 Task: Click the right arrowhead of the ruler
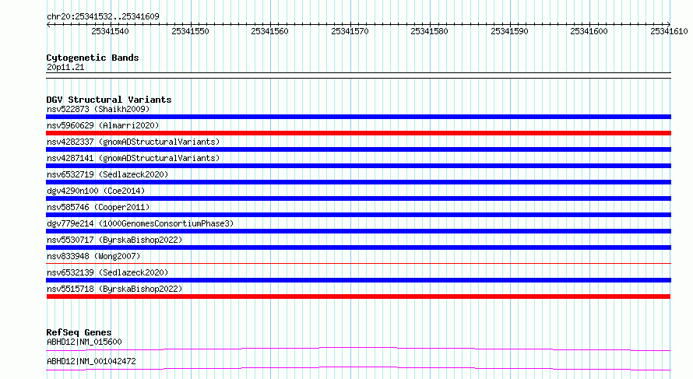pyautogui.click(x=668, y=24)
